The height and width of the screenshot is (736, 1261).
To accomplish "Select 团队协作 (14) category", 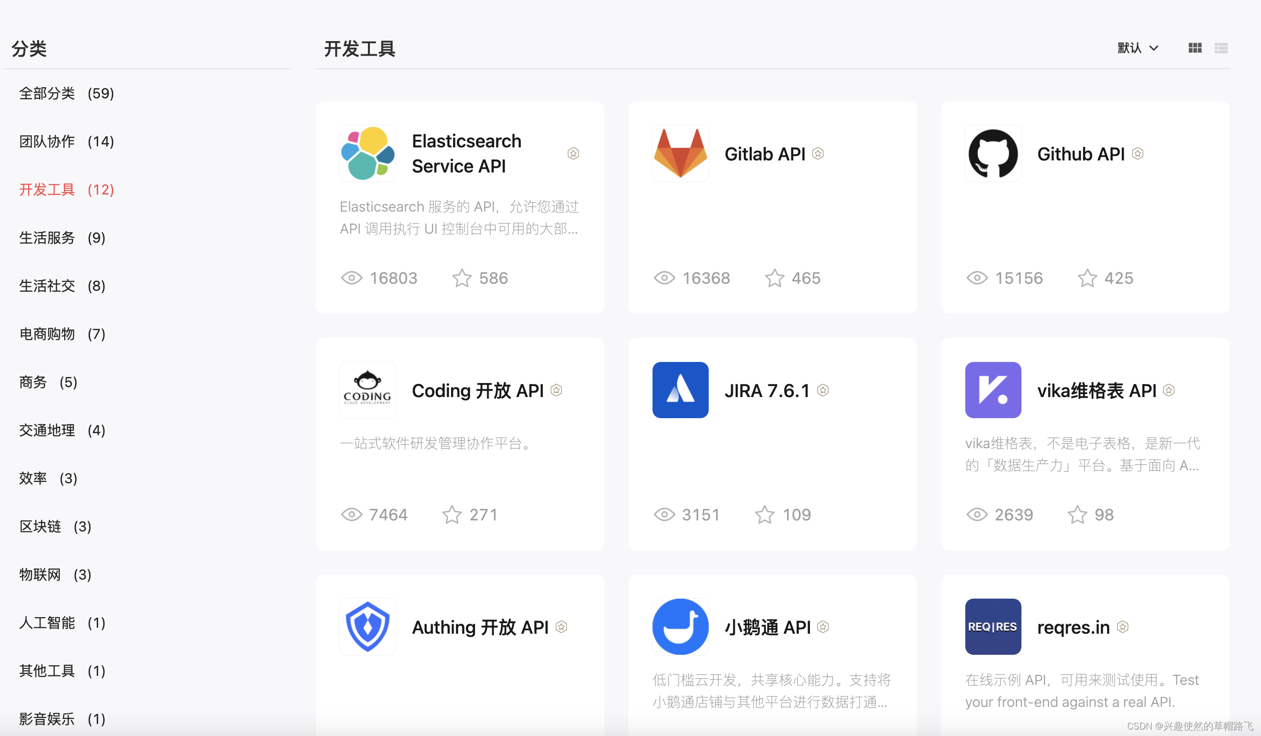I will (x=67, y=141).
